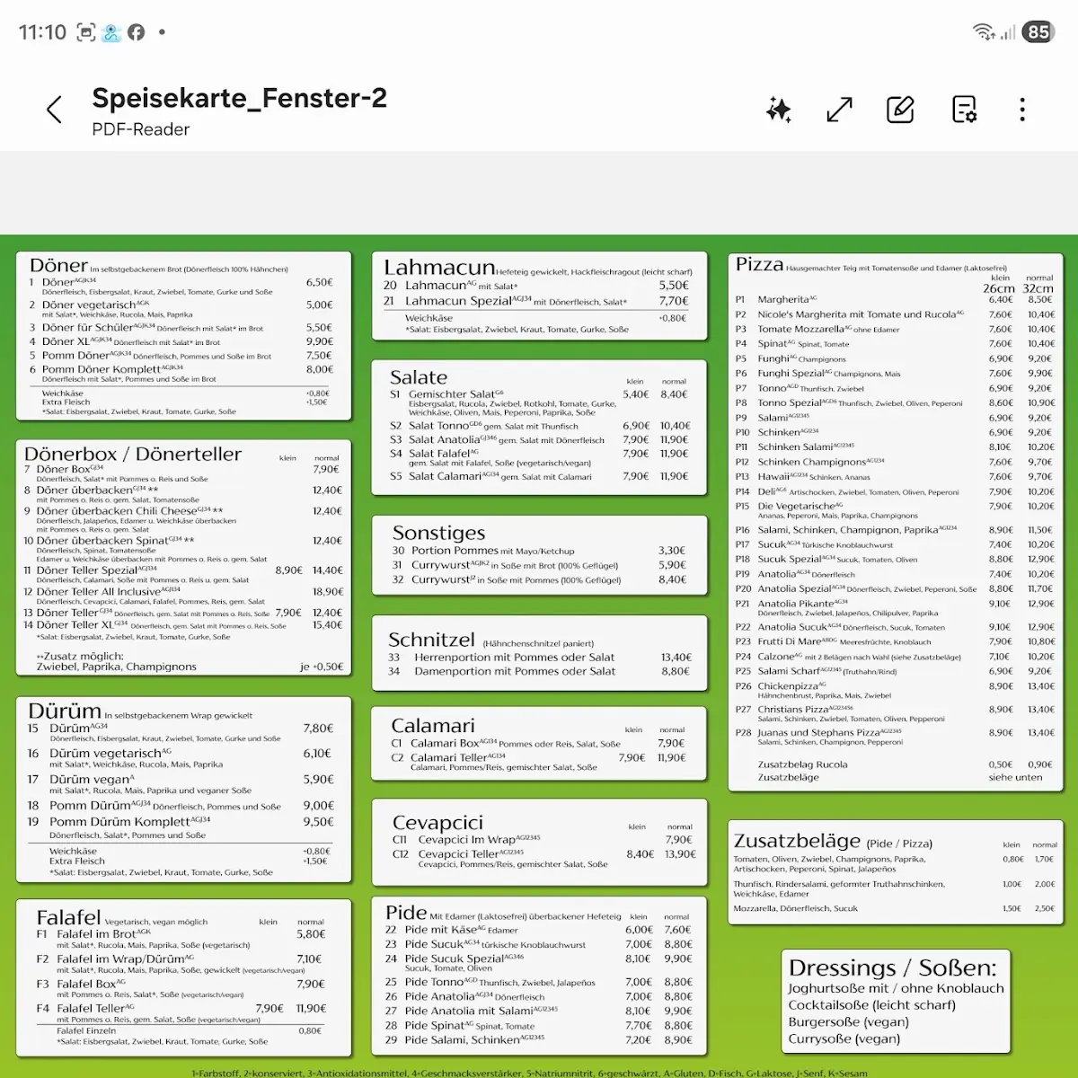Open the document settings gear icon
1078x1078 pixels.
[x=964, y=110]
